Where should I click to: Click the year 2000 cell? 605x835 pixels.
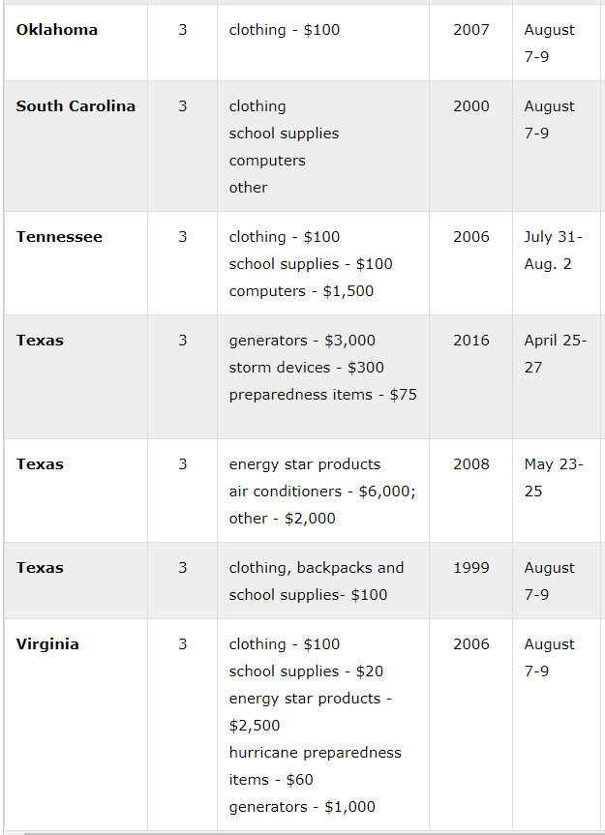[x=471, y=106]
